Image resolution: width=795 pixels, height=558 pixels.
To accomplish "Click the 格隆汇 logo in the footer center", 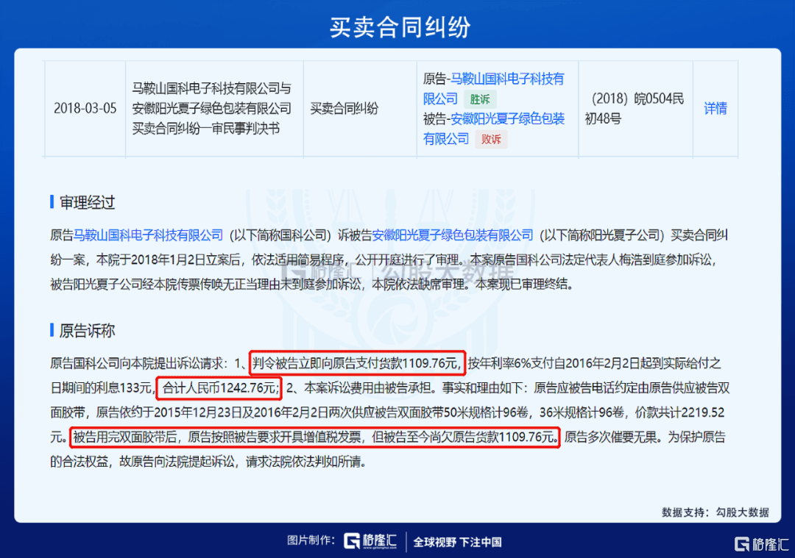I will coord(370,541).
